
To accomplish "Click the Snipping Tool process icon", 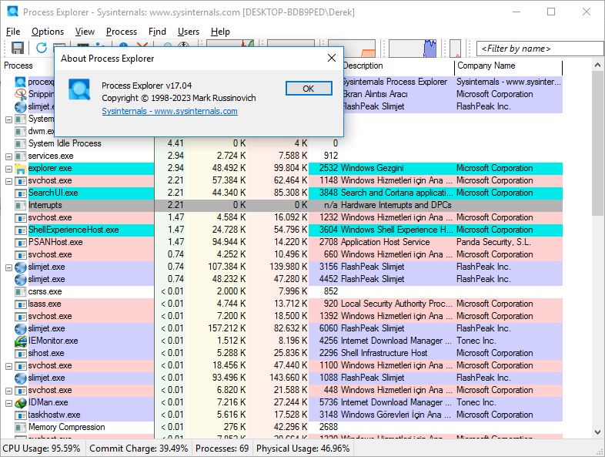I will (21, 94).
